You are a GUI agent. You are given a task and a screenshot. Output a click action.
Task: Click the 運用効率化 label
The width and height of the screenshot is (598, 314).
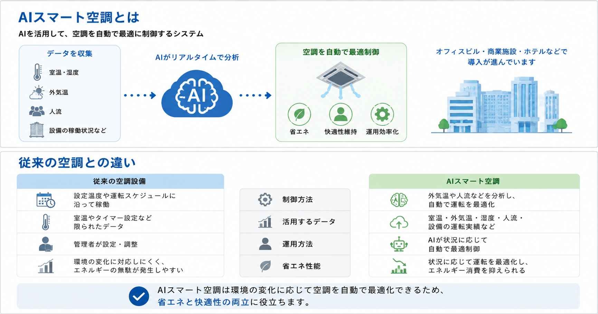tap(382, 132)
